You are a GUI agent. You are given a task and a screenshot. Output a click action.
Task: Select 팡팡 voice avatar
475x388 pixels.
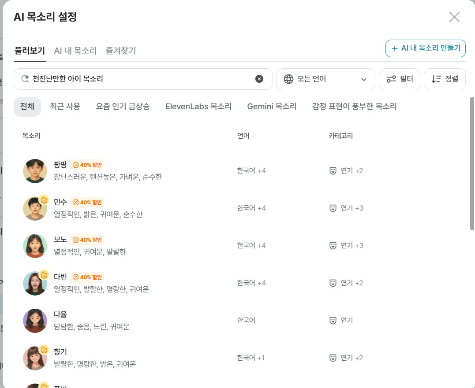point(35,171)
